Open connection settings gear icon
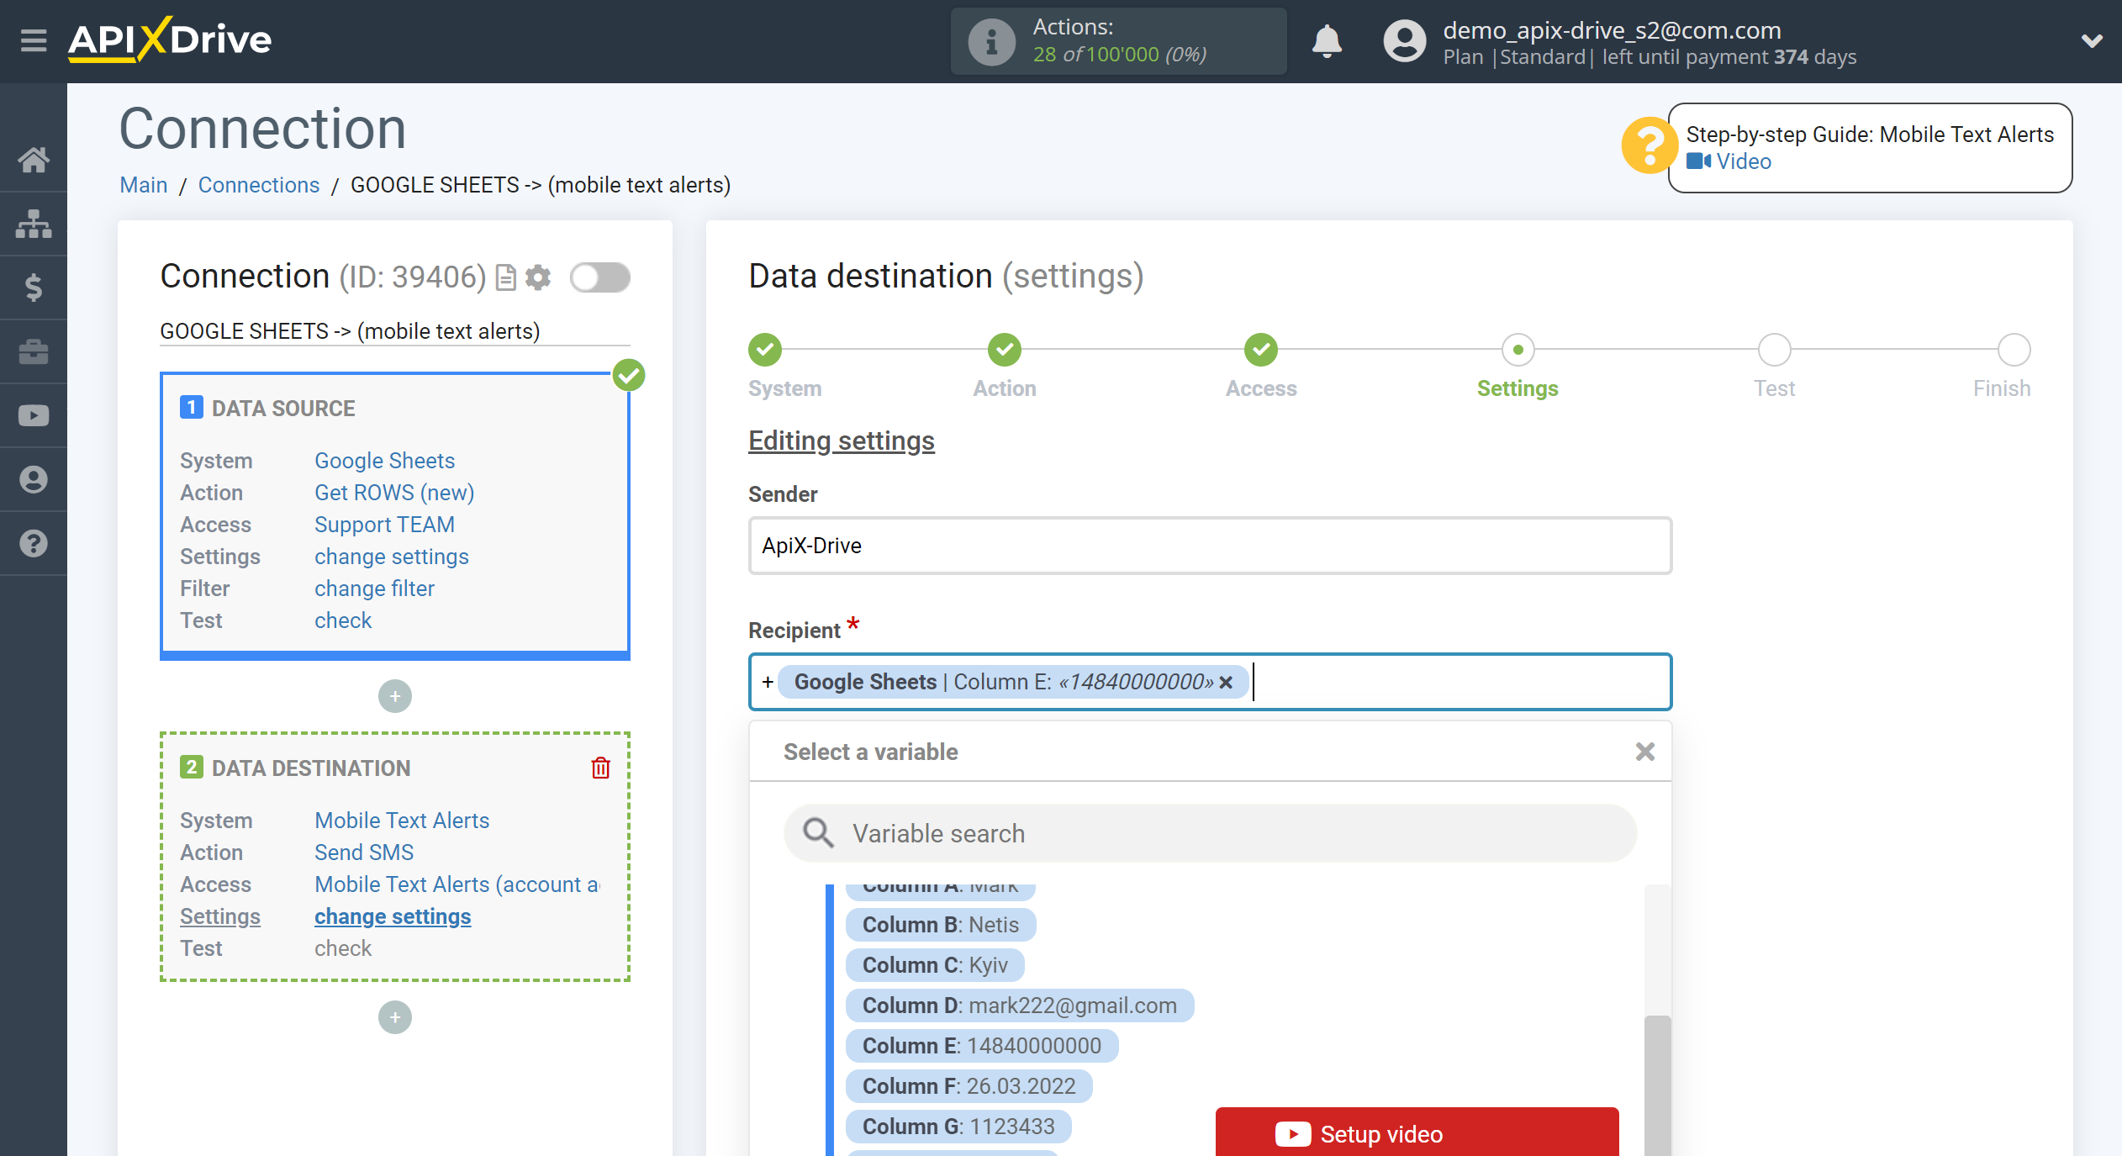 (x=538, y=277)
